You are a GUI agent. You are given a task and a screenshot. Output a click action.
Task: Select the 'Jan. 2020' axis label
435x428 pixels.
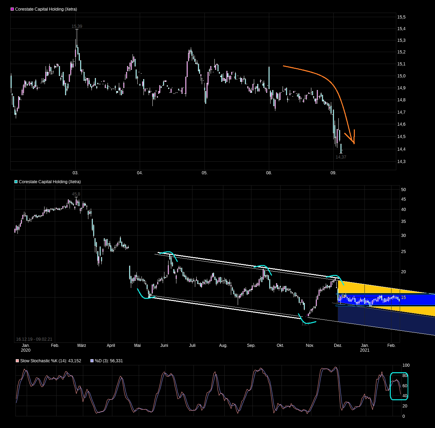[x=25, y=348]
